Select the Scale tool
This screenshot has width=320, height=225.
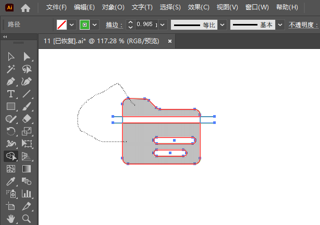click(x=27, y=131)
